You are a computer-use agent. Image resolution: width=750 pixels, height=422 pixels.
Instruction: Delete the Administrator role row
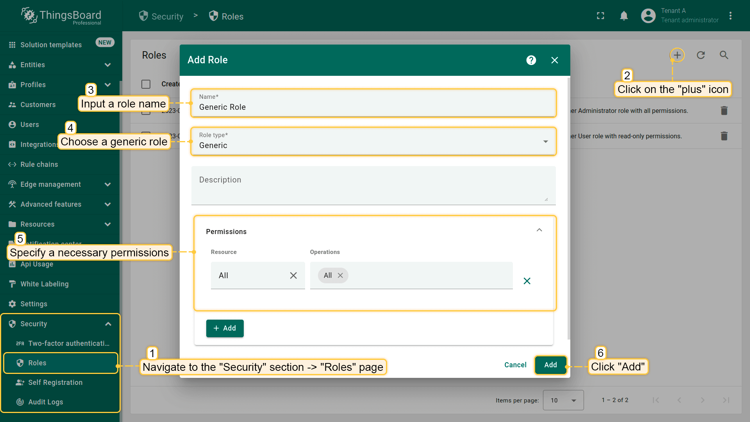point(724,111)
